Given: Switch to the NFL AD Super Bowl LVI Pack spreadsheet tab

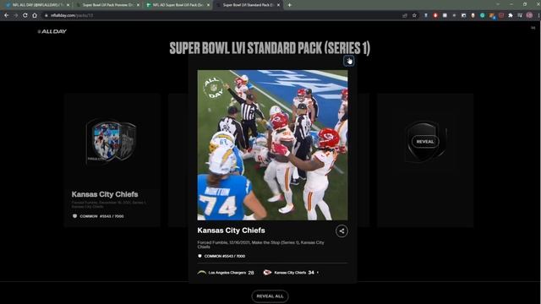Looking at the screenshot, I should point(178,5).
